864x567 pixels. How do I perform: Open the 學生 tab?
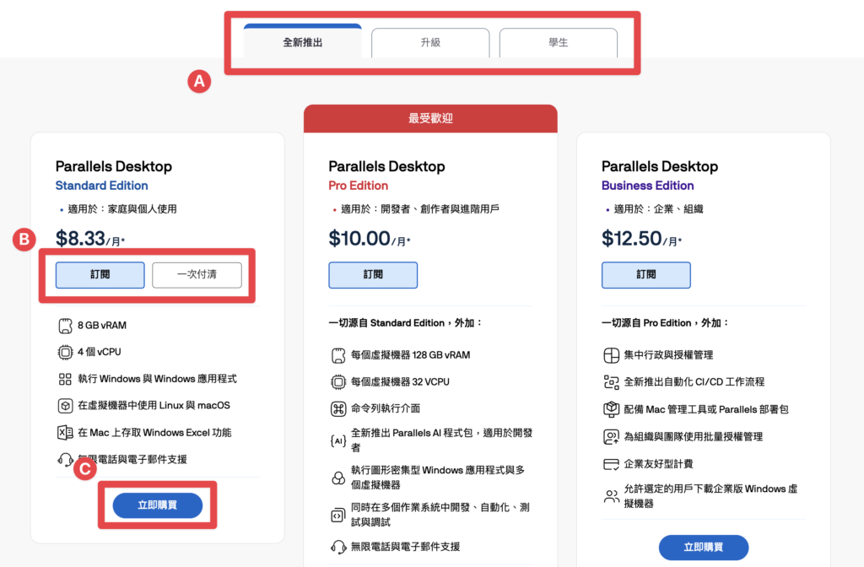point(559,42)
